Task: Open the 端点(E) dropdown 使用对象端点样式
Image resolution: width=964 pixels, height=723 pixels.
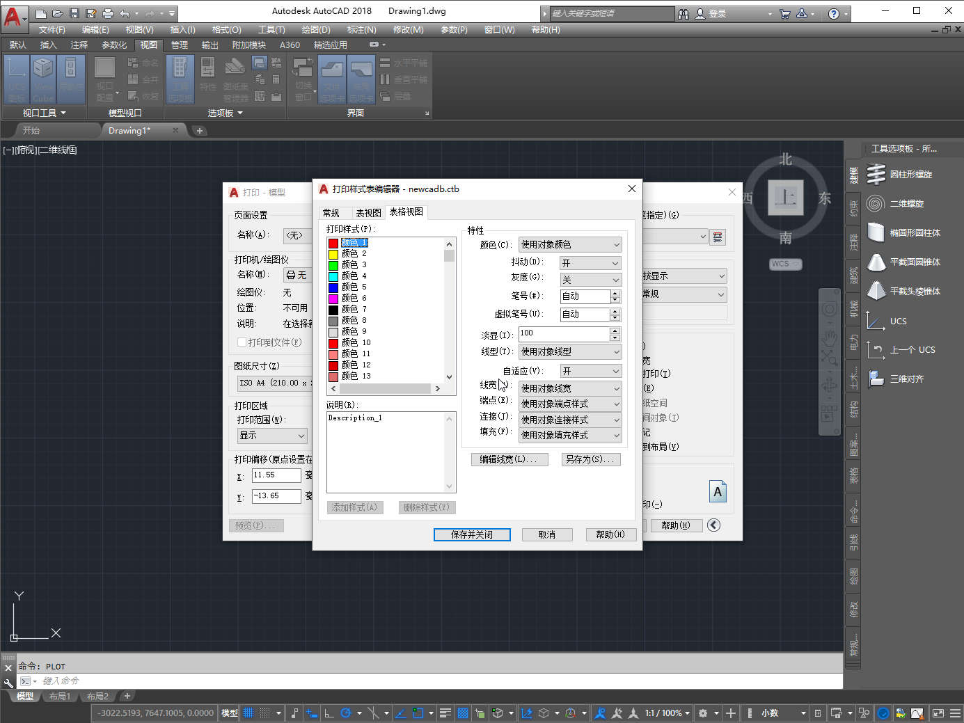Action: [570, 404]
